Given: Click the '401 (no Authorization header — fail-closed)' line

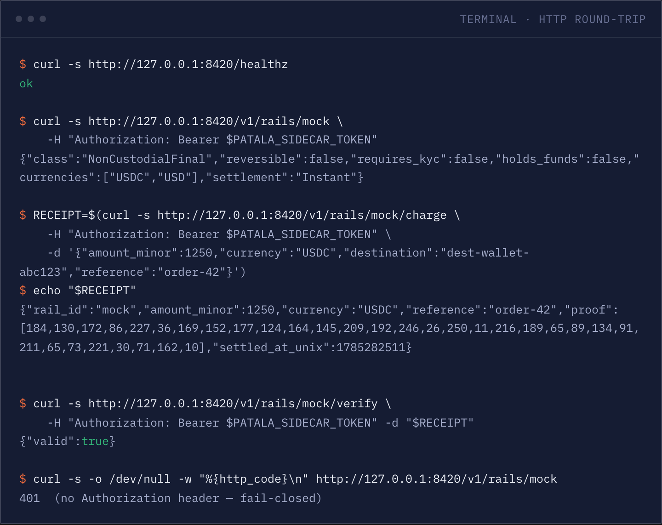Looking at the screenshot, I should (171, 498).
